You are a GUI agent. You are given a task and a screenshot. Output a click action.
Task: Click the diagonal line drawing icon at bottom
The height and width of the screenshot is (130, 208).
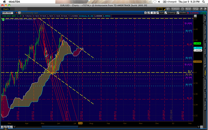(11, 127)
